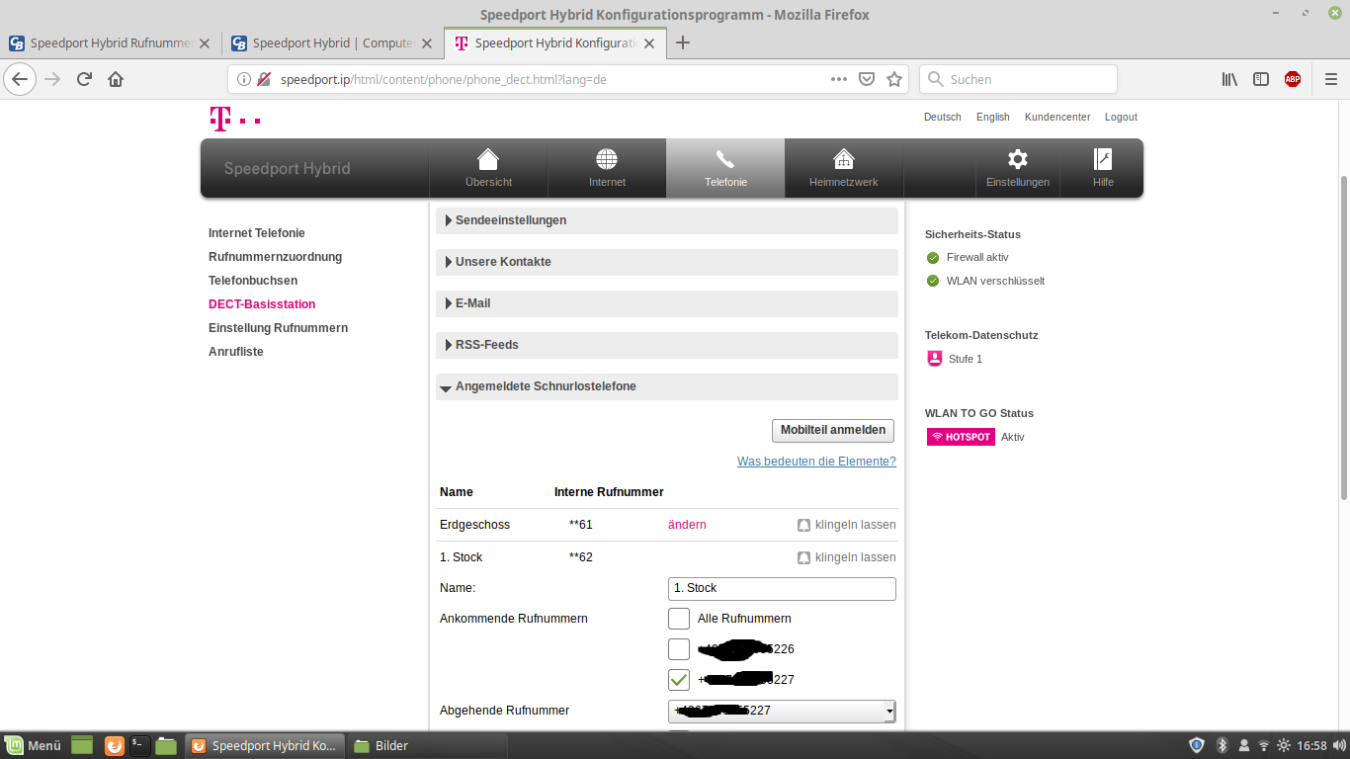
Task: Switch to Speedport Hybrid | Computer tab
Action: tap(332, 43)
